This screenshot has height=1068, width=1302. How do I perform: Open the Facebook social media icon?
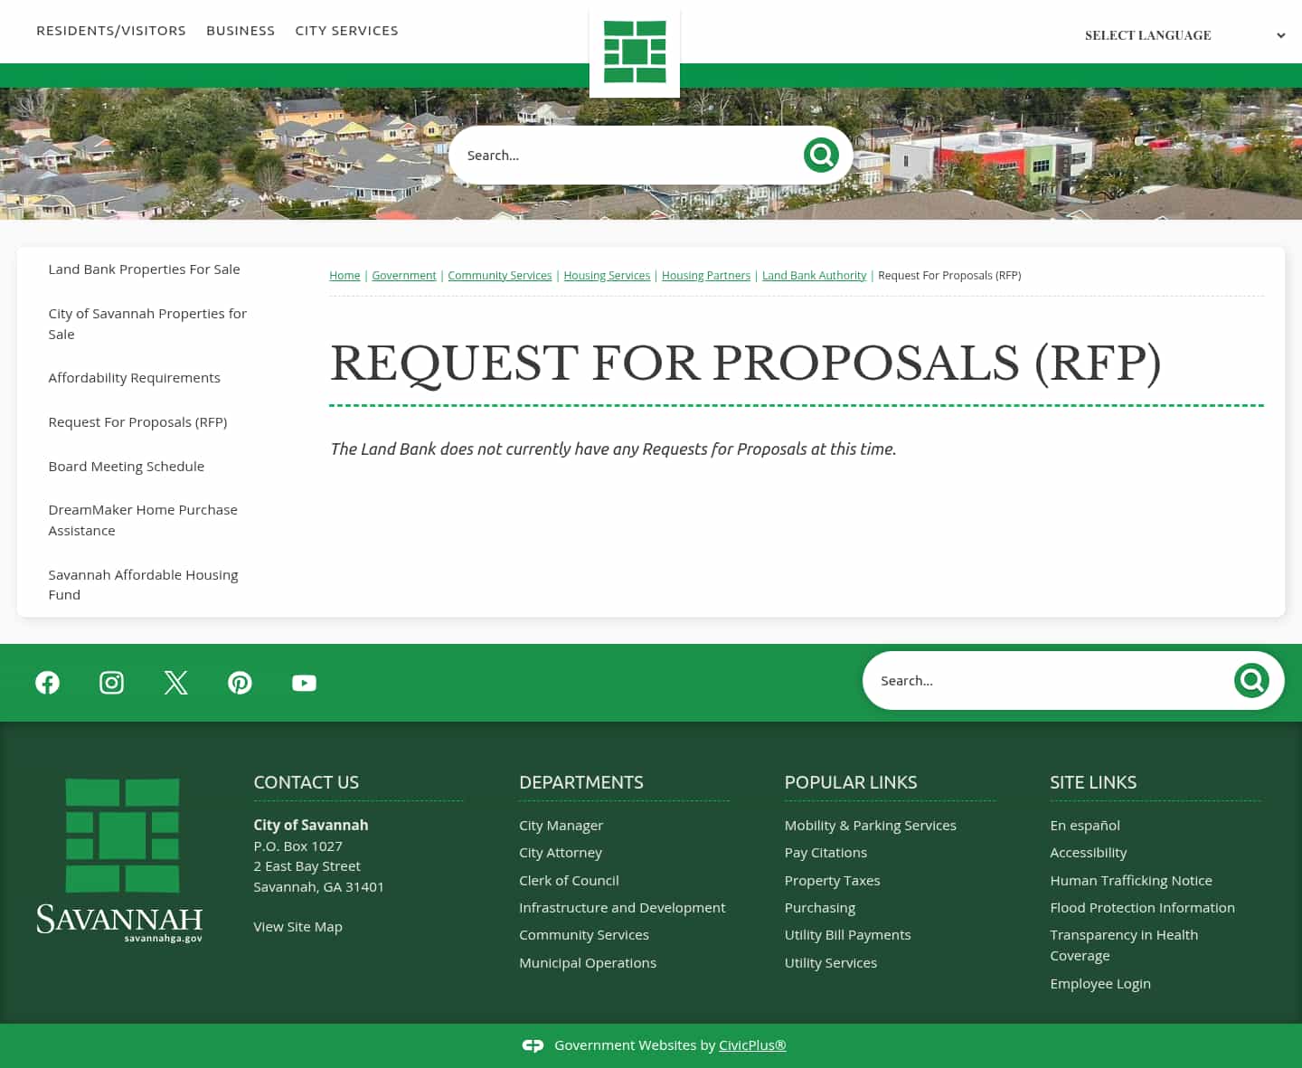[x=47, y=683]
